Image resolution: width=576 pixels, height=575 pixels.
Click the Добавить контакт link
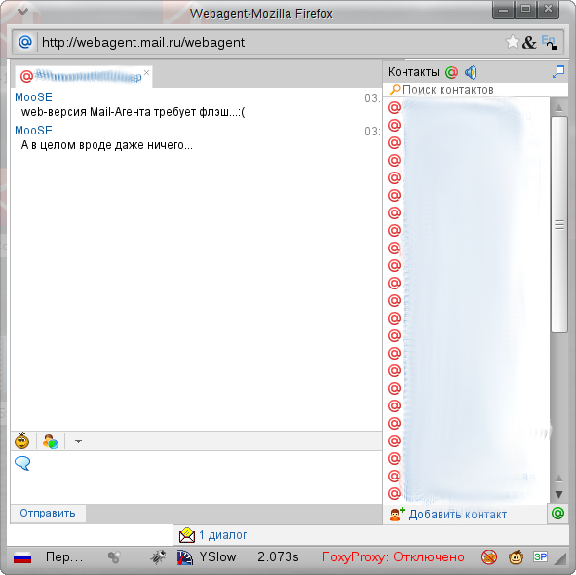458,515
